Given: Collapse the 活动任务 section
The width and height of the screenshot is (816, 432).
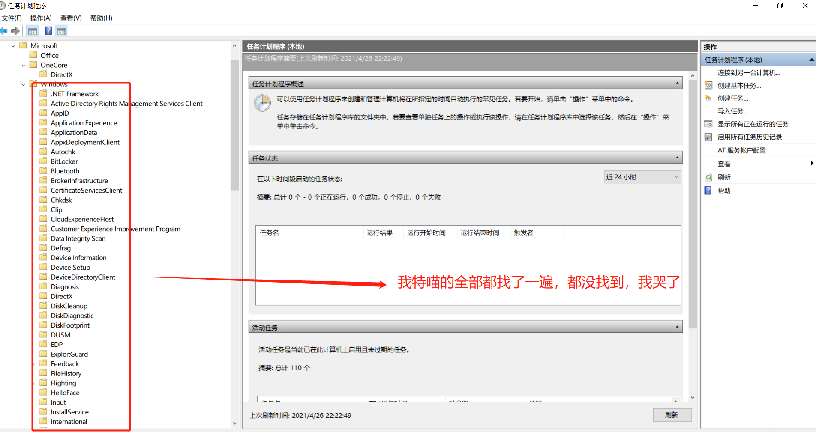Looking at the screenshot, I should 677,327.
